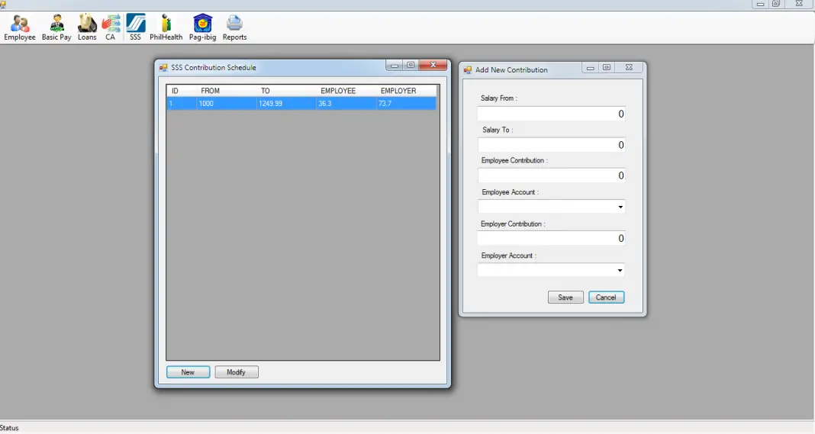This screenshot has height=434, width=815.
Task: Focus the Salary From field
Action: [x=551, y=114]
